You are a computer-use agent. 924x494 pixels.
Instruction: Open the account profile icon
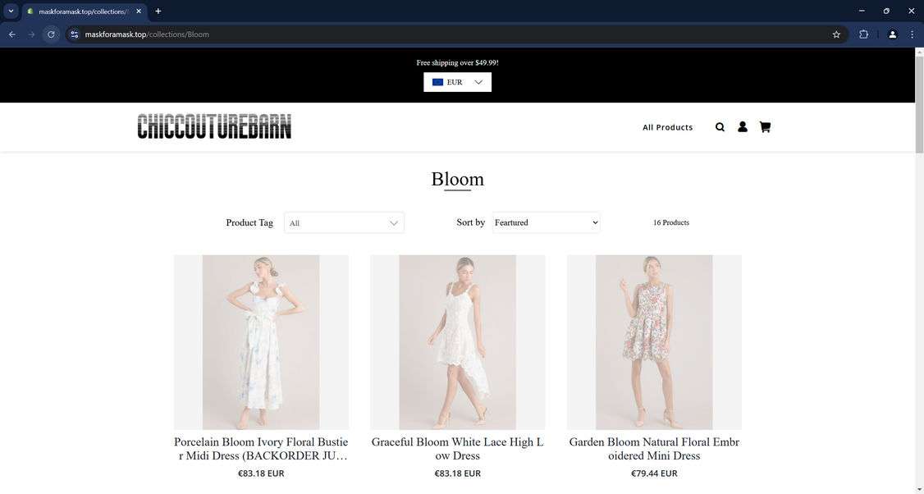click(x=743, y=126)
